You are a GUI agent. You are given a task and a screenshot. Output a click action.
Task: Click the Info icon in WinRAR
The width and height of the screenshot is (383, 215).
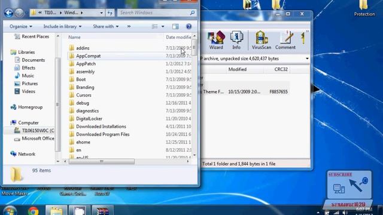[236, 40]
